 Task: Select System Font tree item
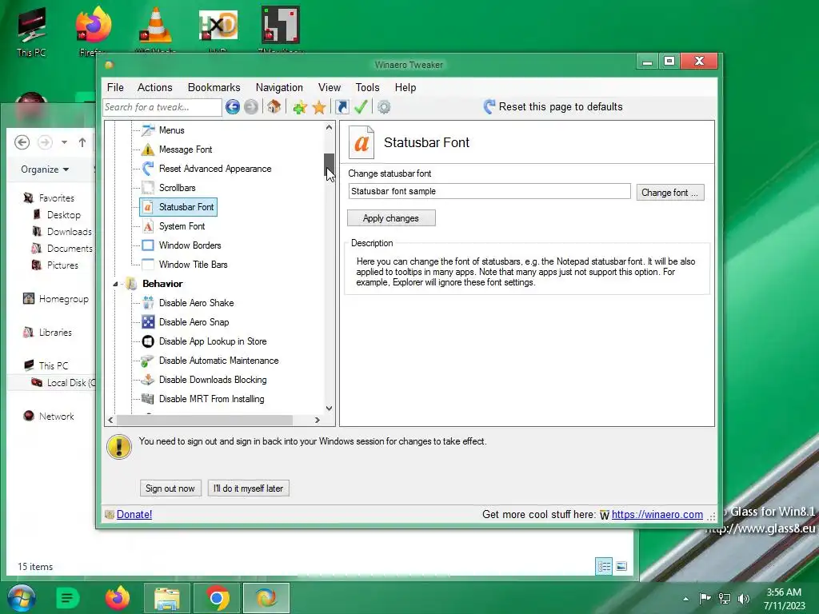(x=182, y=226)
